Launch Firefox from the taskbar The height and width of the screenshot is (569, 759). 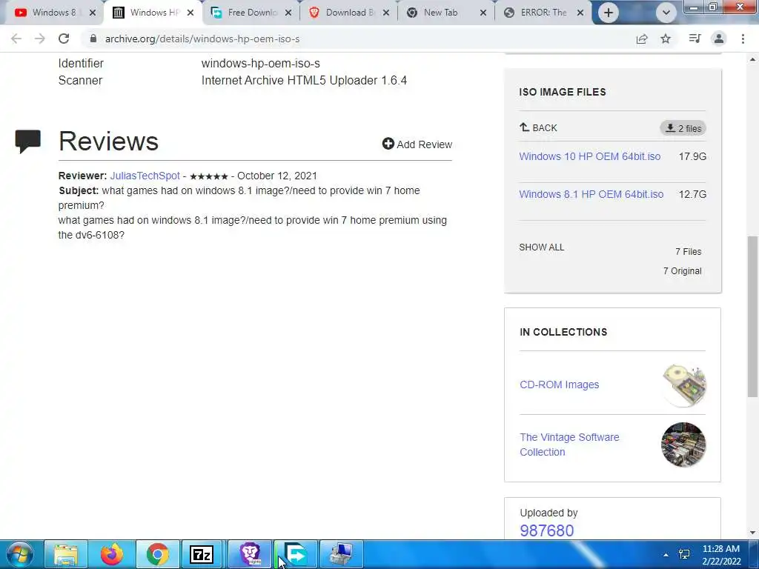point(112,554)
